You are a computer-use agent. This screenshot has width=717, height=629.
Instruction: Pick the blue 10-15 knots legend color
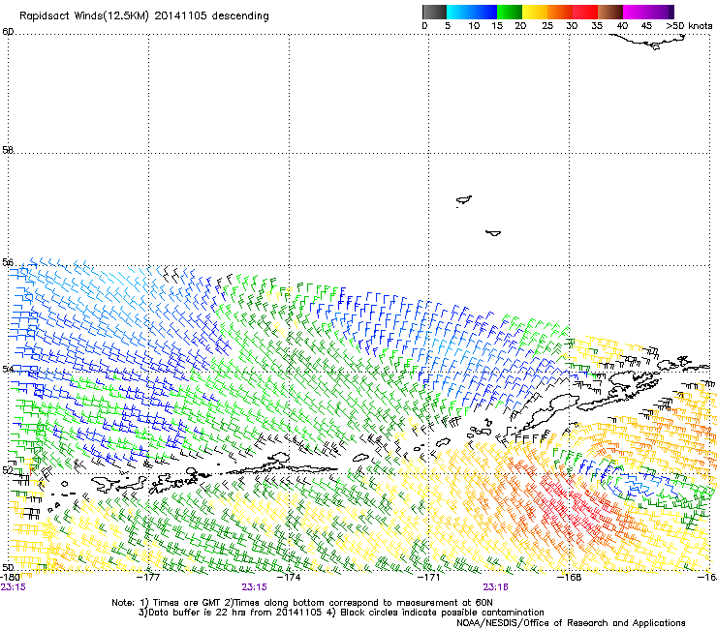pos(484,12)
